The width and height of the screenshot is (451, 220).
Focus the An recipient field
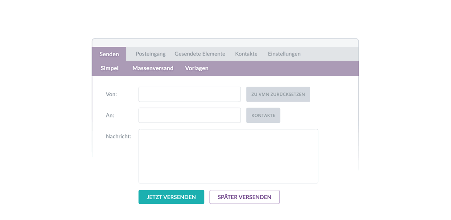(189, 115)
